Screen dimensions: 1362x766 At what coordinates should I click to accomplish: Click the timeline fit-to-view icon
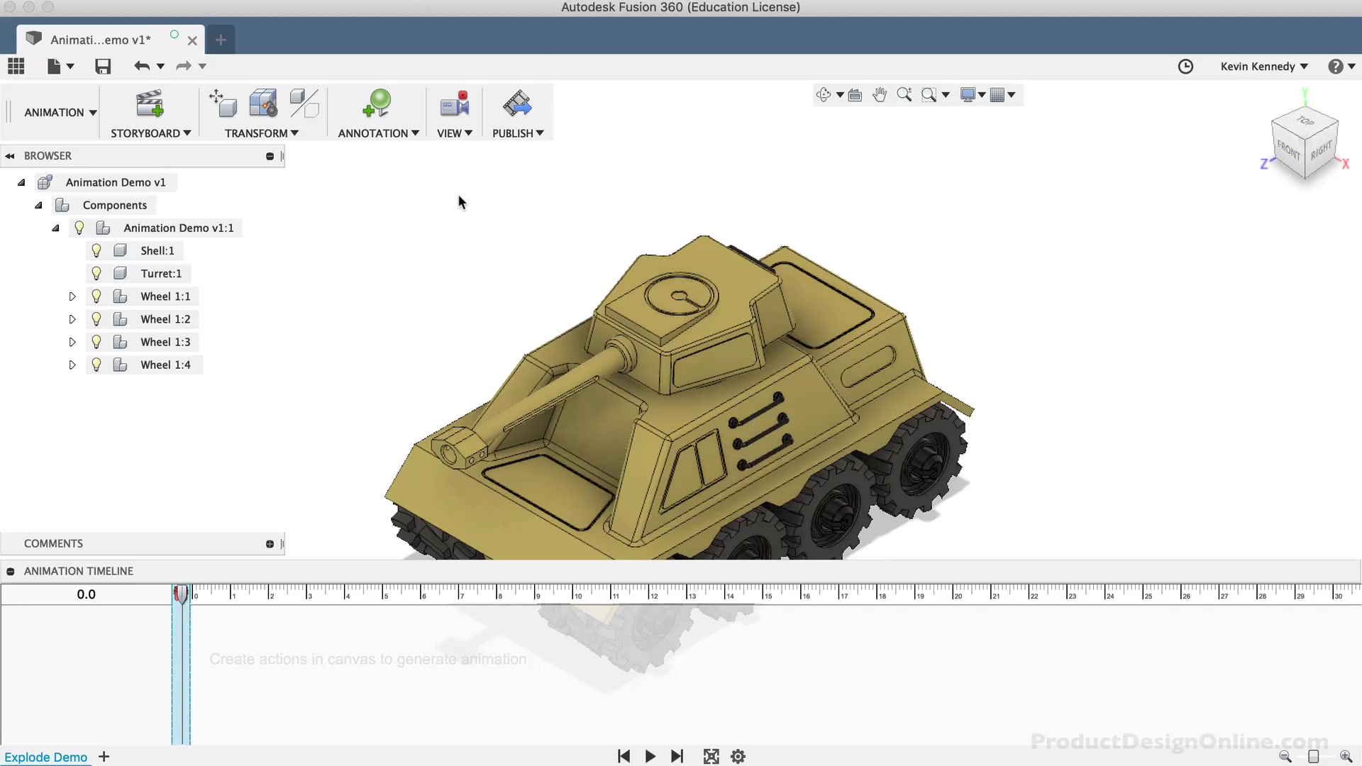point(711,756)
